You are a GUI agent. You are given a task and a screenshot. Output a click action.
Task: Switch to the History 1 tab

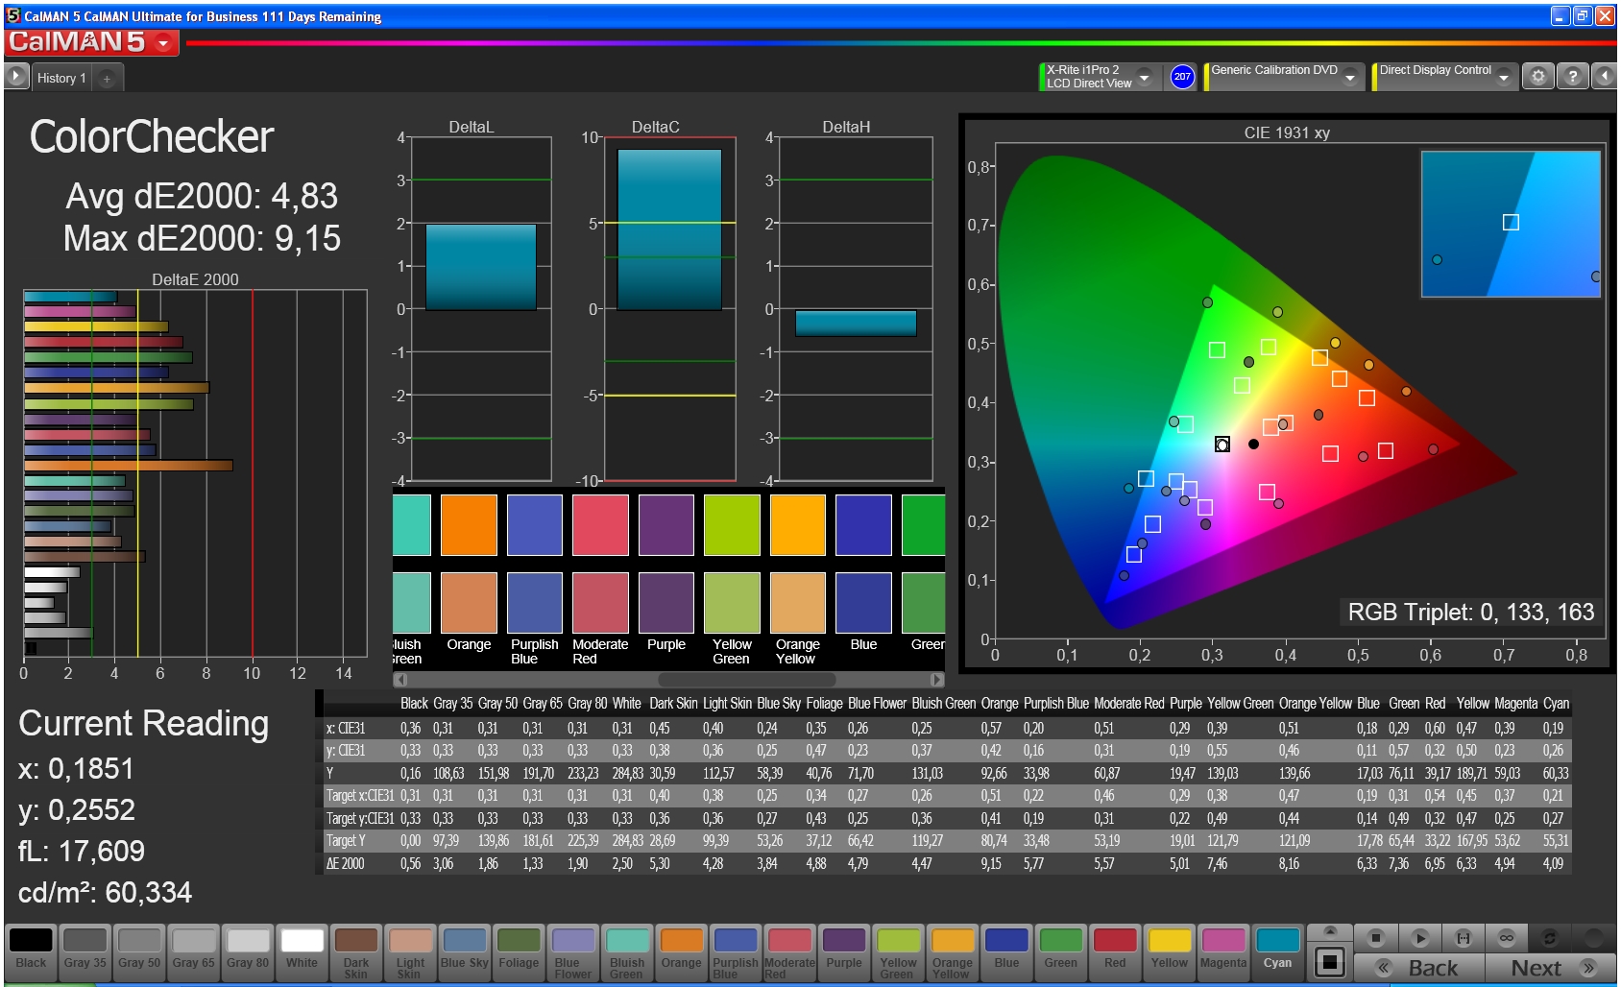[61, 78]
